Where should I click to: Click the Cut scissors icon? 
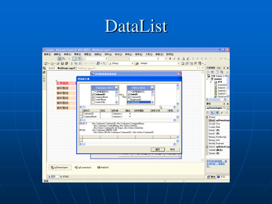click(x=72, y=63)
